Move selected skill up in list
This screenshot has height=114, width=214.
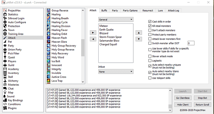click(x=139, y=33)
